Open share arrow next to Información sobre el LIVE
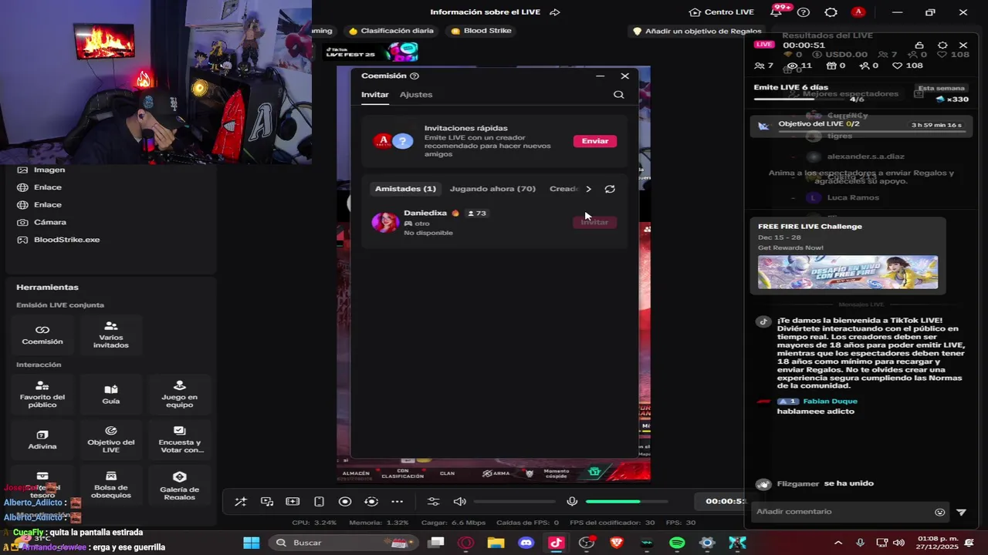Viewport: 988px width, 555px height. click(554, 12)
